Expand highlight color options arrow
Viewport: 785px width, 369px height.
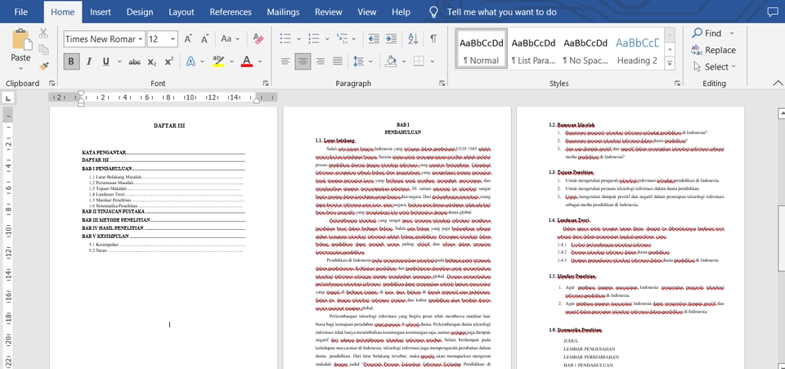click(x=231, y=61)
